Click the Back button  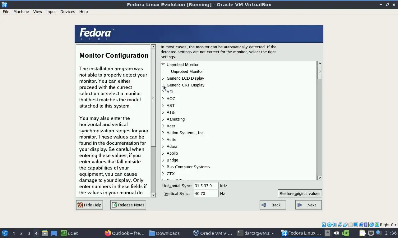coord(273,205)
